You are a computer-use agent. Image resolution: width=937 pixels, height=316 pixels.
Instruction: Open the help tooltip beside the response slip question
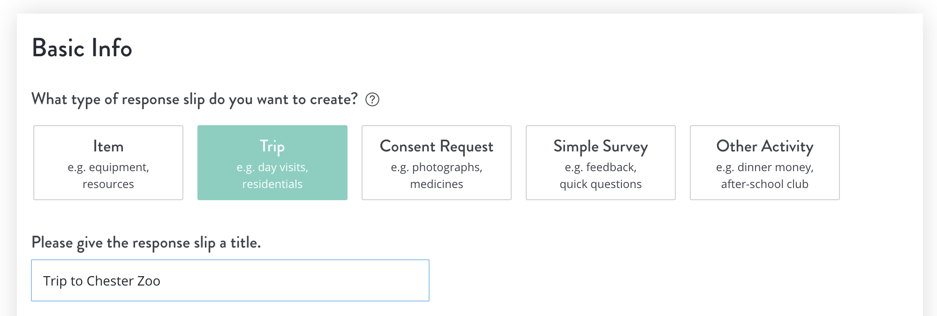pyautogui.click(x=372, y=99)
